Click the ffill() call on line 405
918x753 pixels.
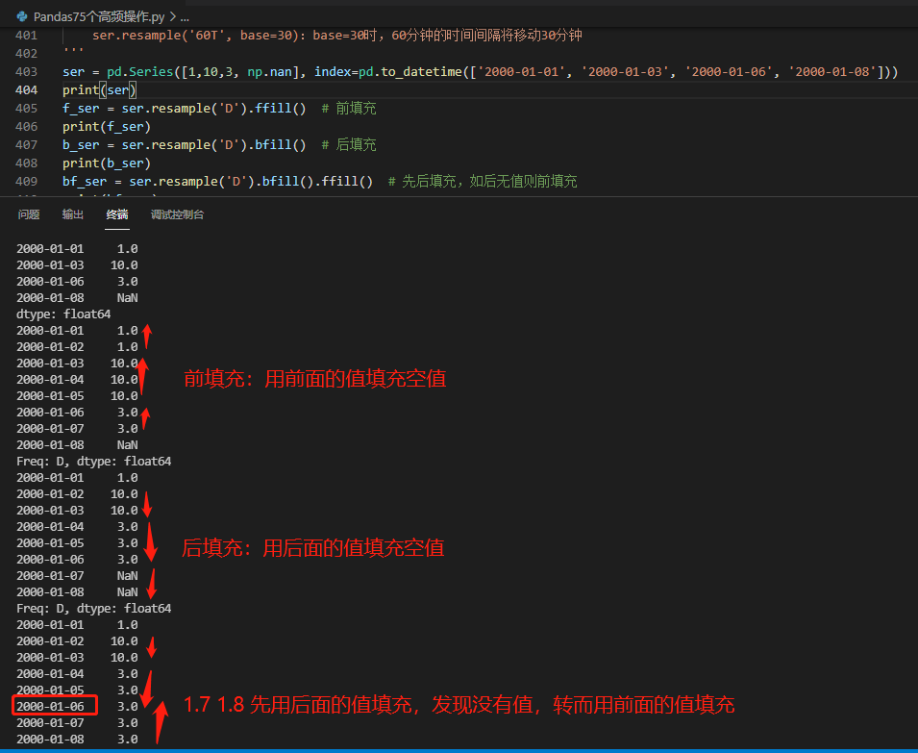point(280,109)
